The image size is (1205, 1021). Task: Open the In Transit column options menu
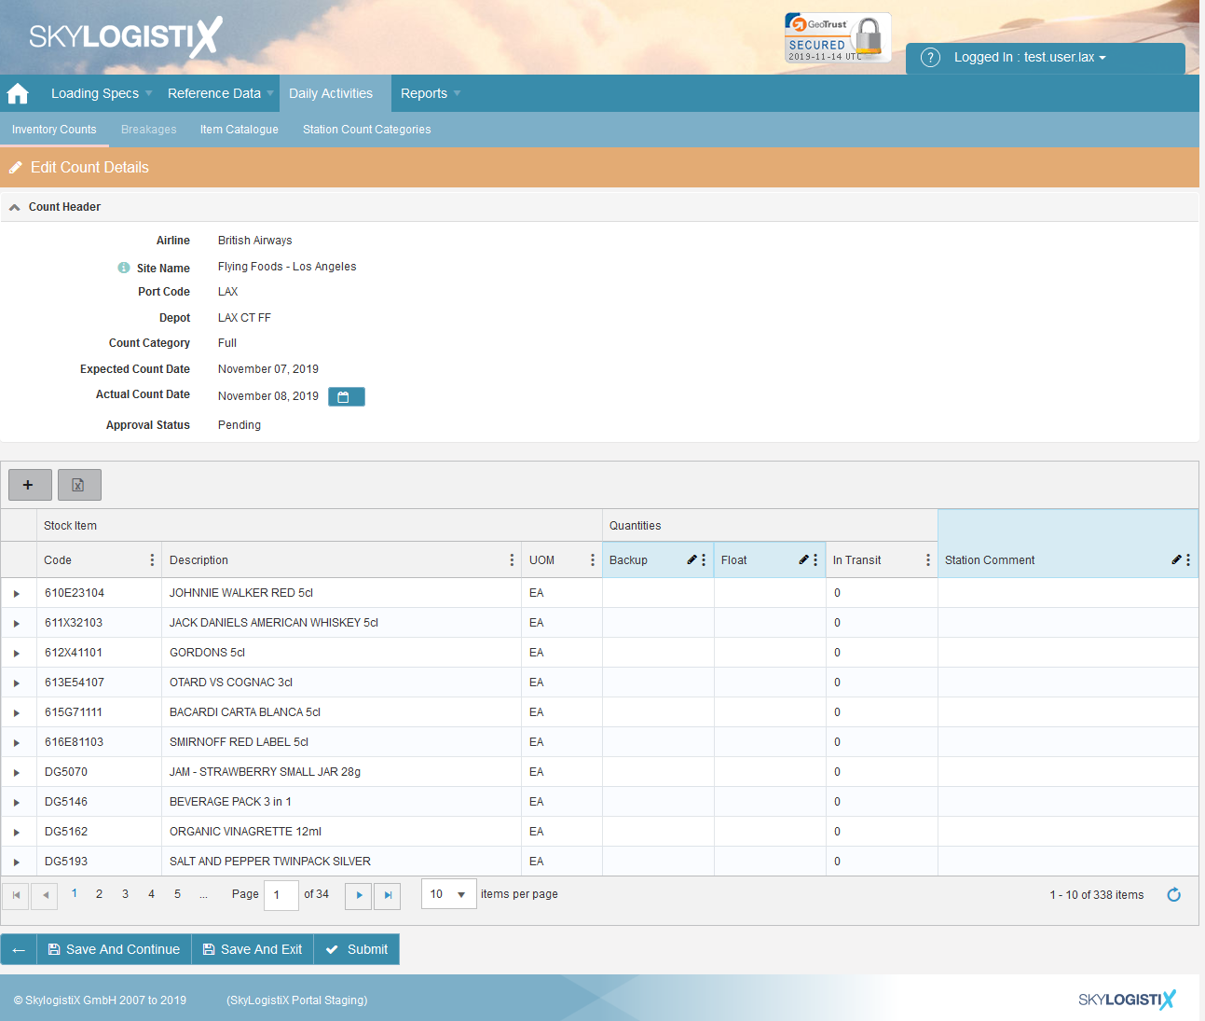coord(928,560)
